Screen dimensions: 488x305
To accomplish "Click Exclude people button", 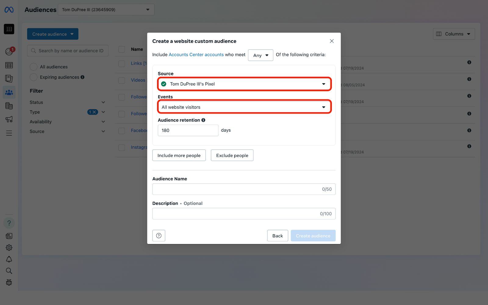I will (x=232, y=155).
